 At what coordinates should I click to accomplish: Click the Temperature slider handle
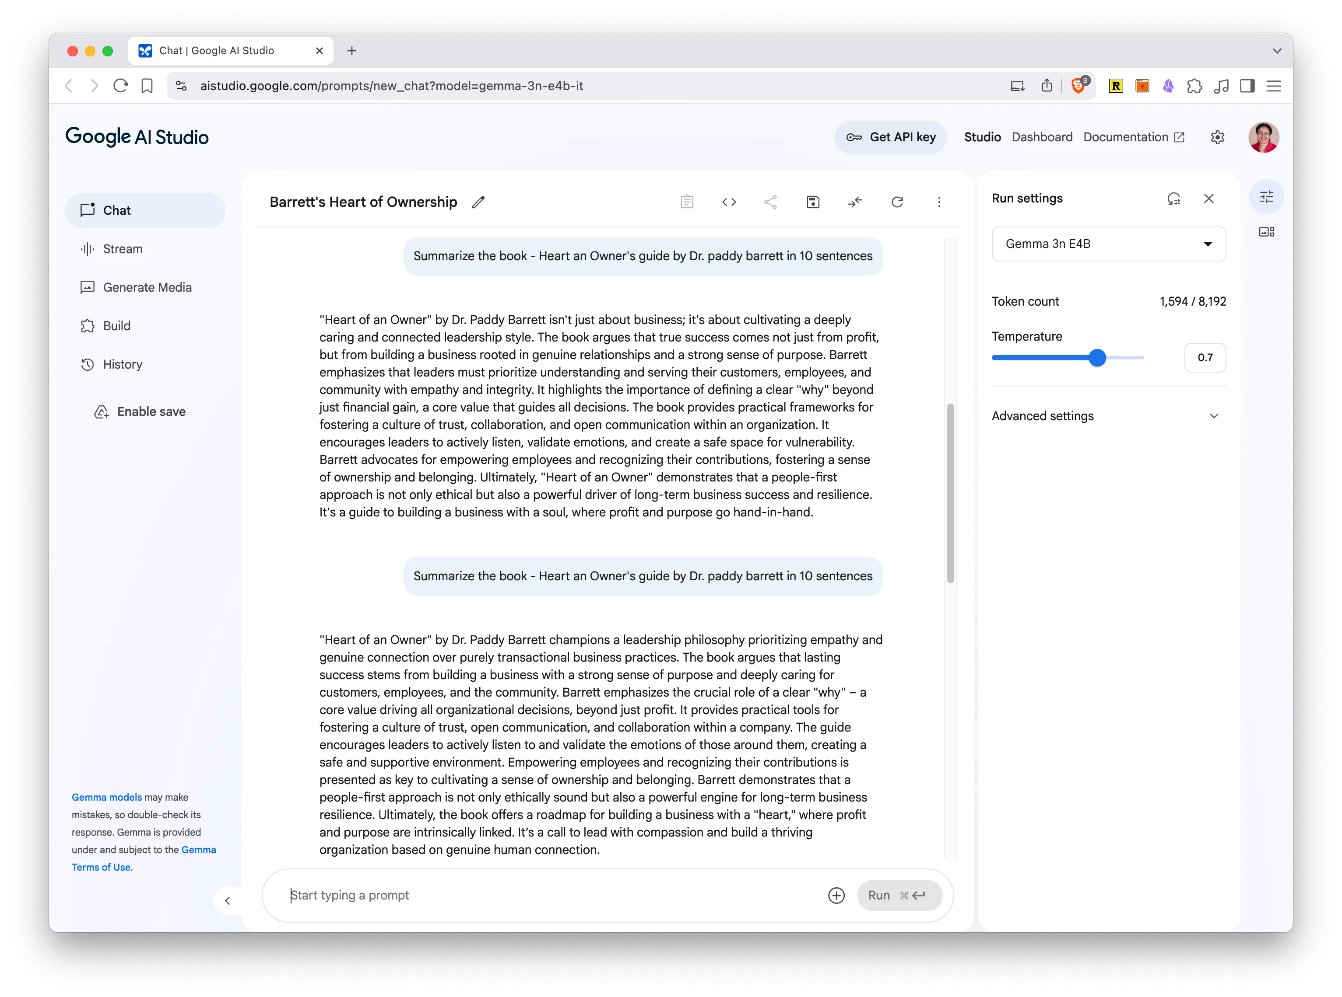point(1097,358)
